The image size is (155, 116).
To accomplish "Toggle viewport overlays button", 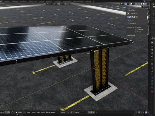I will coord(131,4).
